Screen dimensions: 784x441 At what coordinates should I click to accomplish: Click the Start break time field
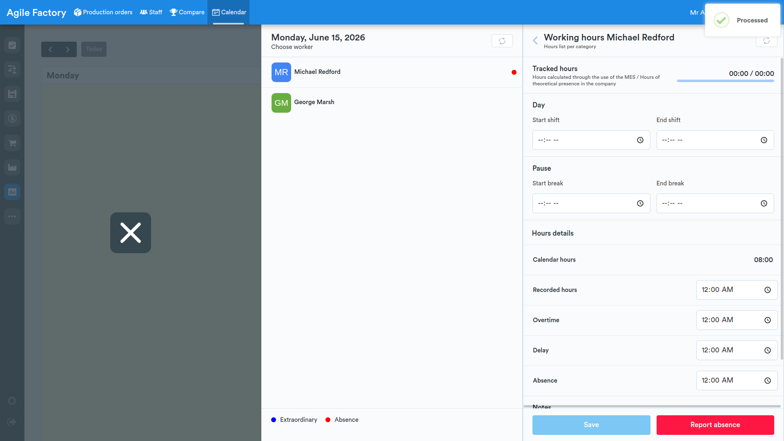tap(591, 203)
